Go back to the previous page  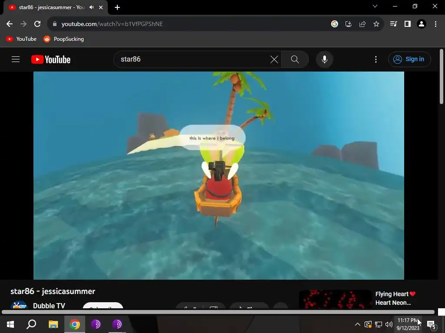pyautogui.click(x=10, y=24)
